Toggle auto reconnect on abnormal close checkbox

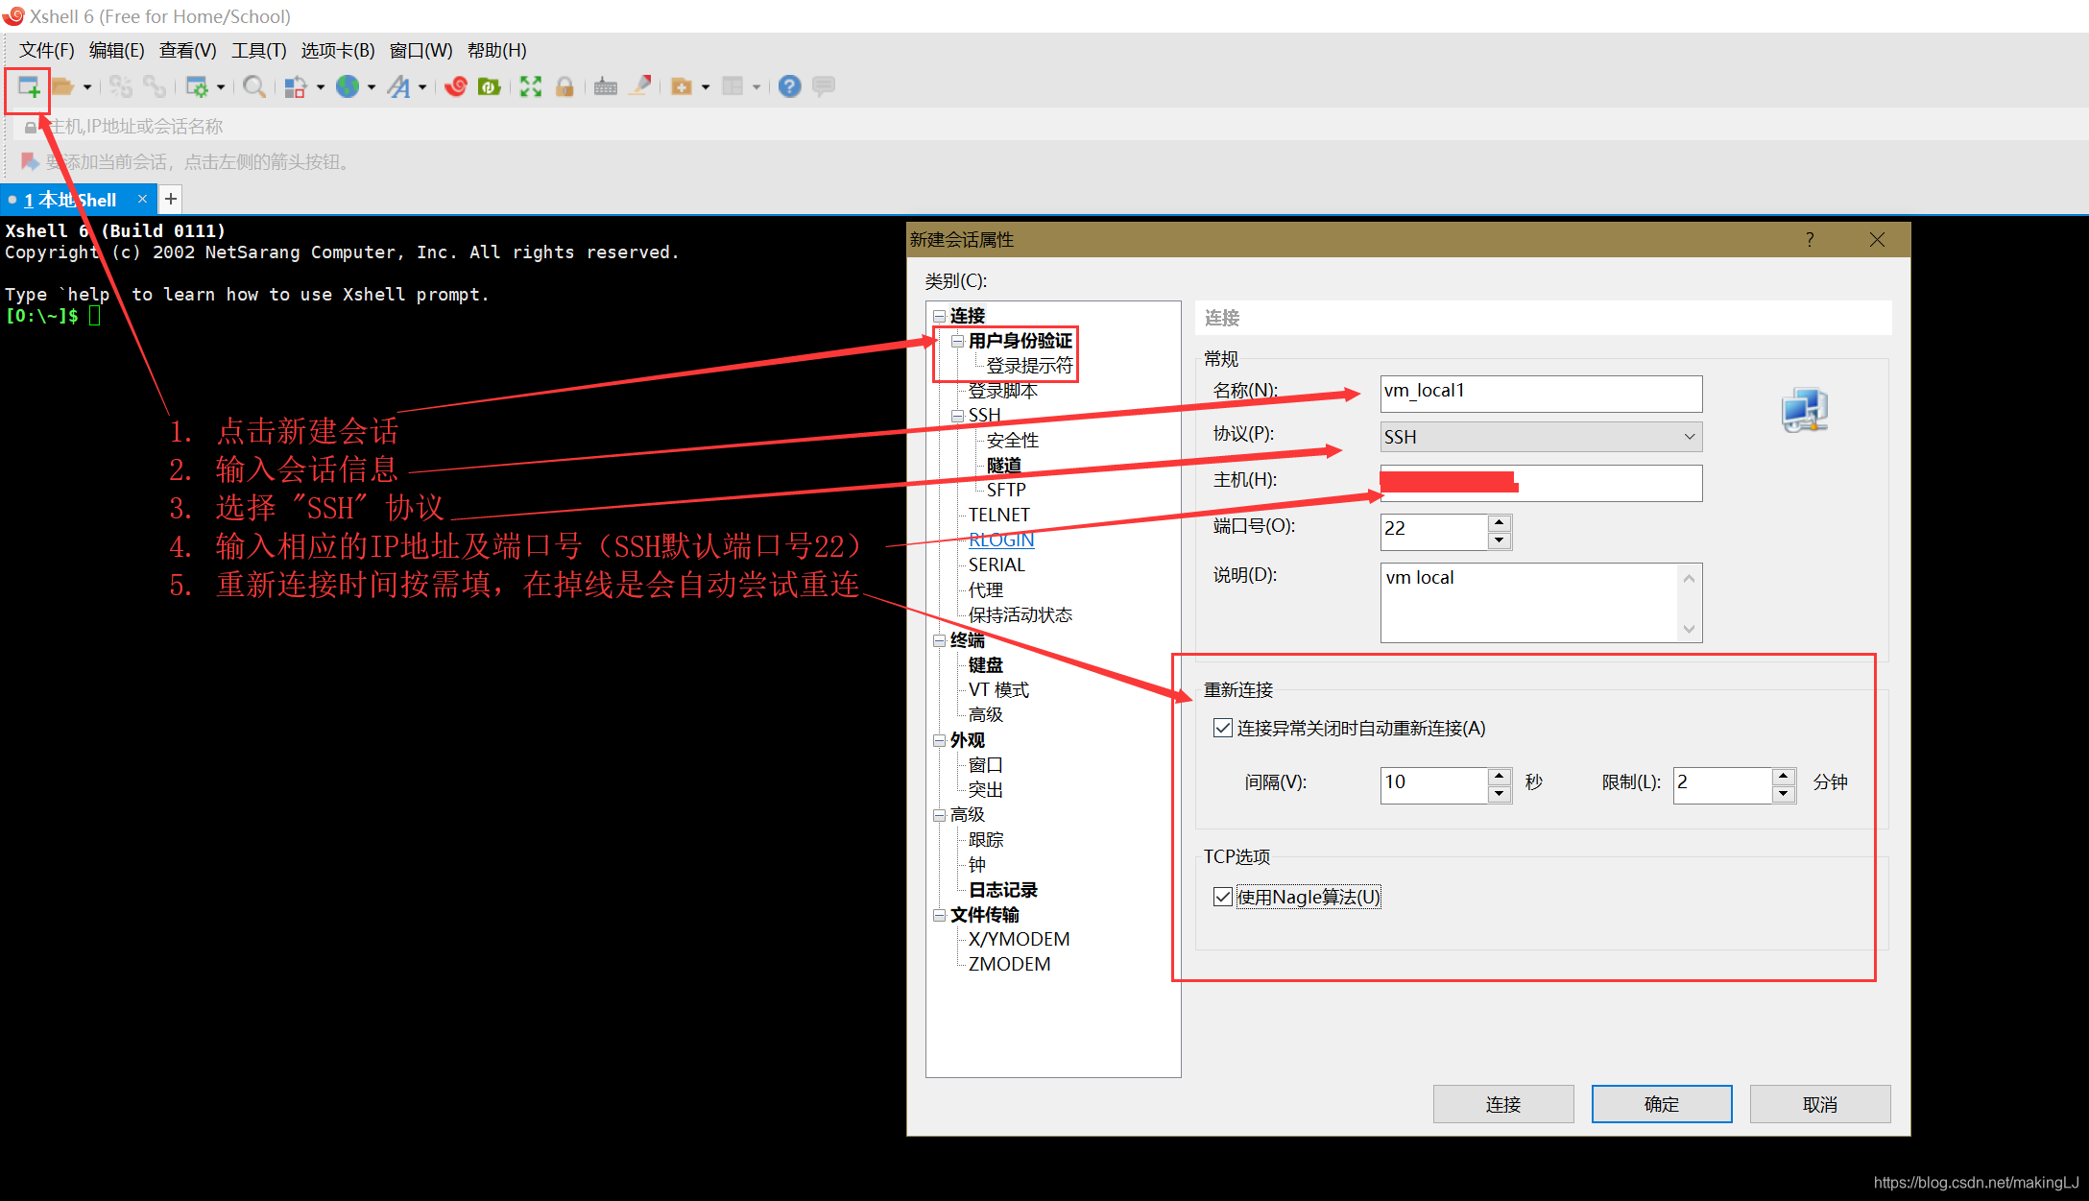(x=1223, y=729)
